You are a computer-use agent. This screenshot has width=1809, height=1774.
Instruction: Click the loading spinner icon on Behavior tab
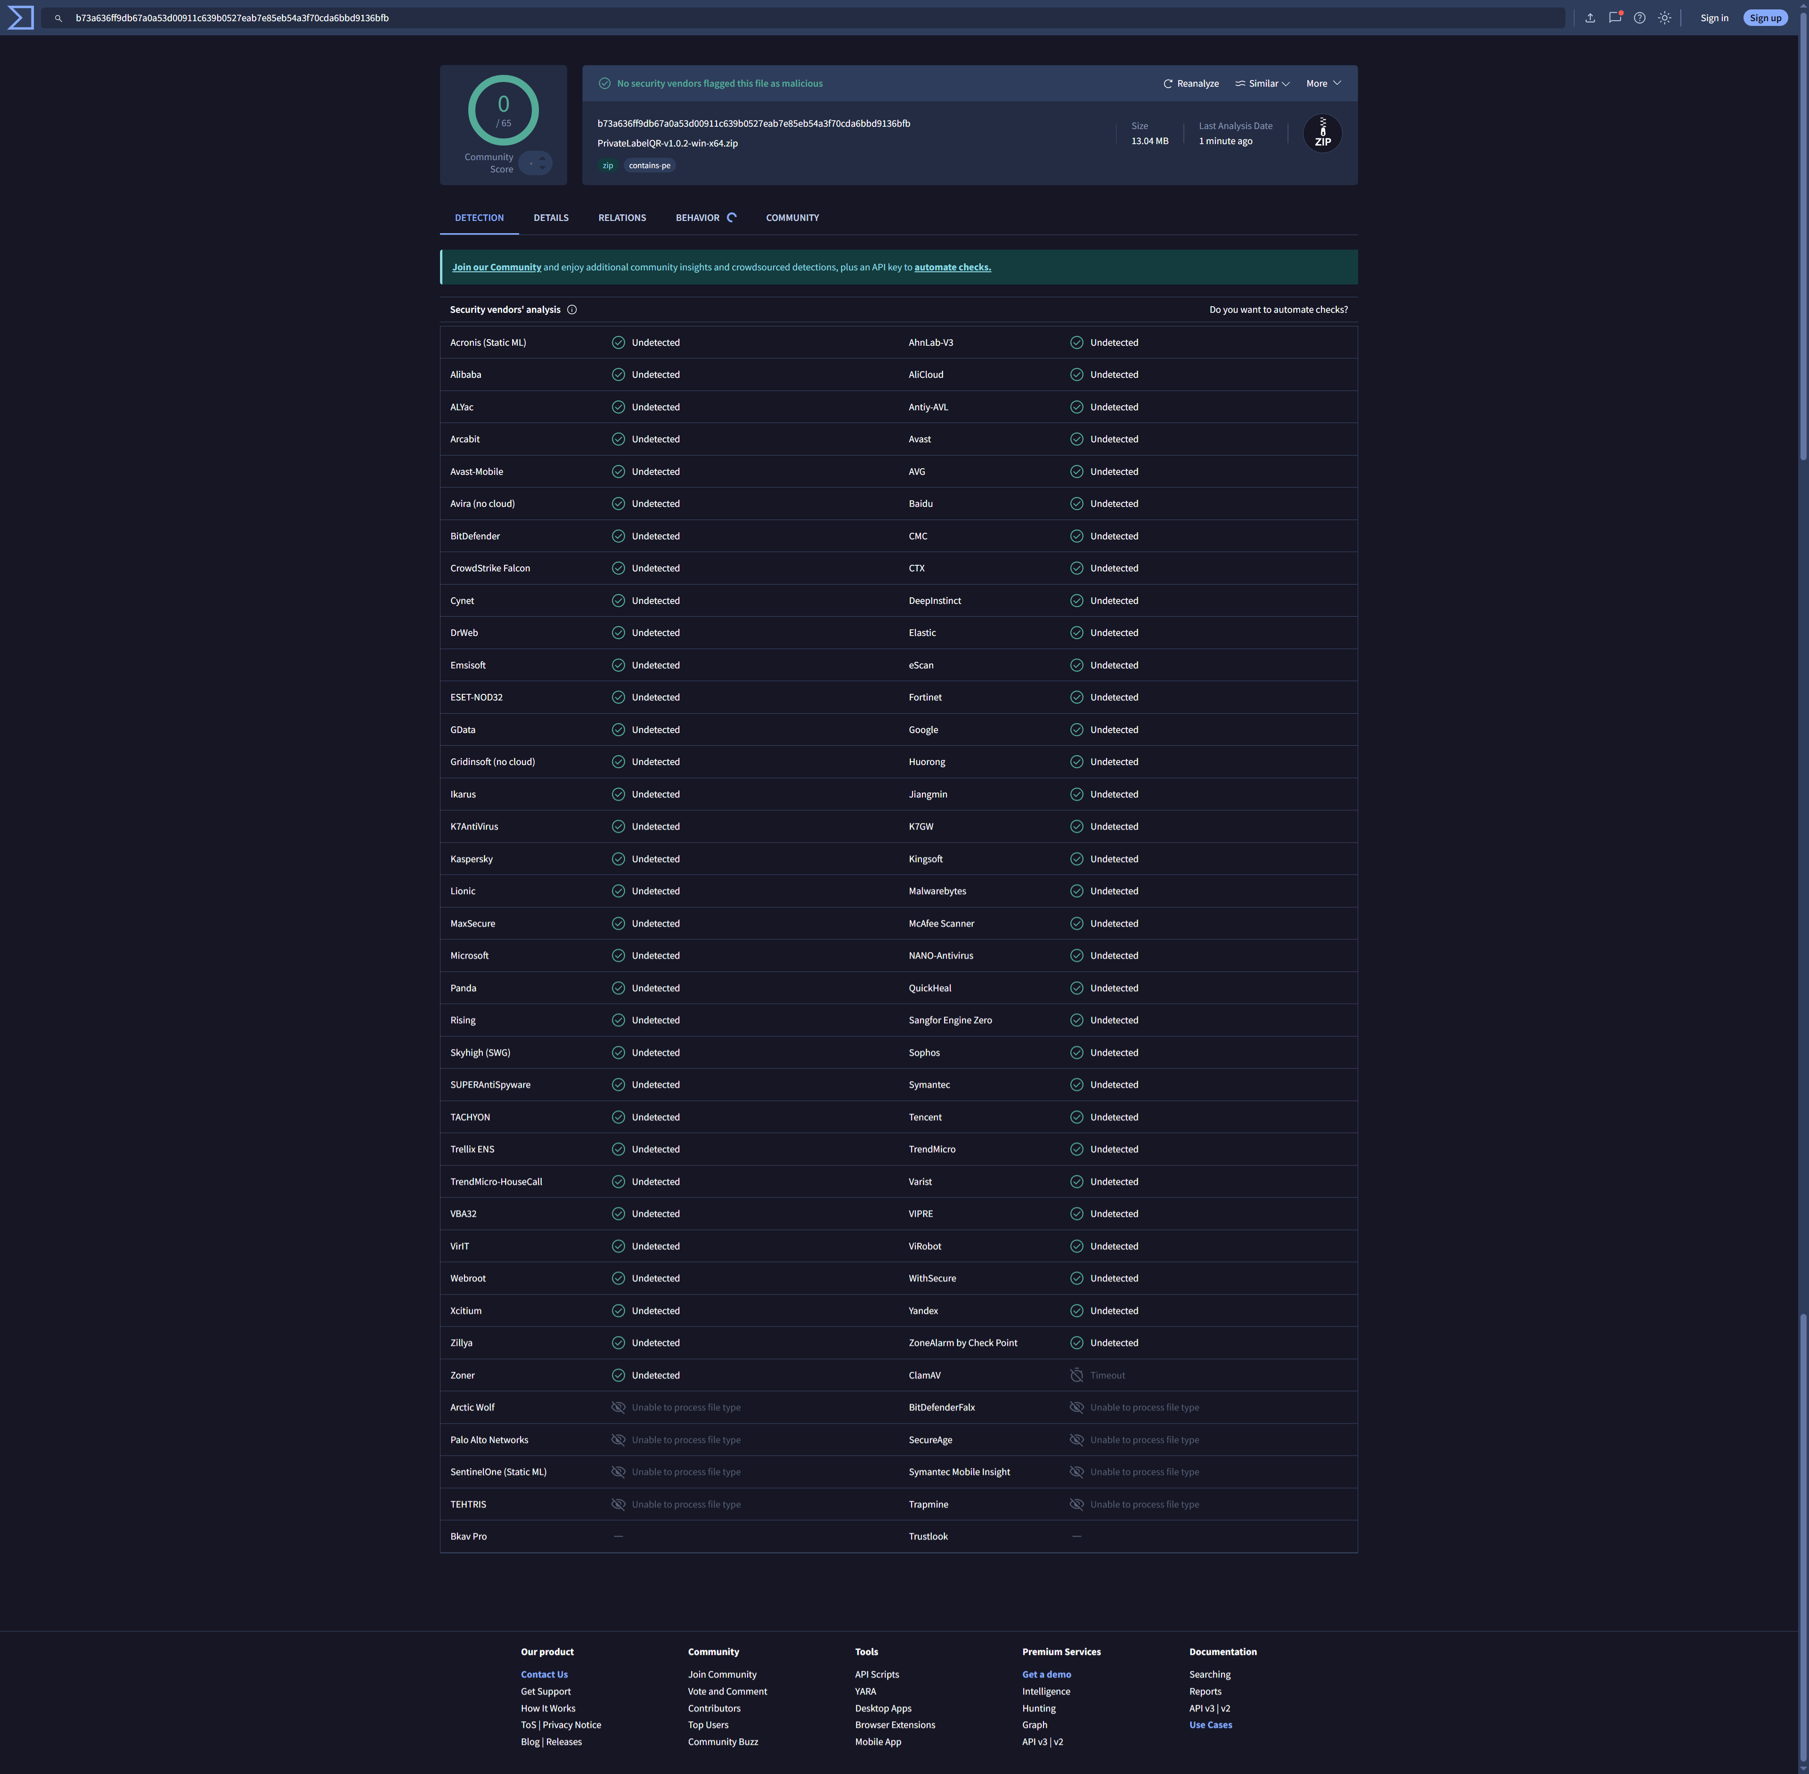[732, 218]
